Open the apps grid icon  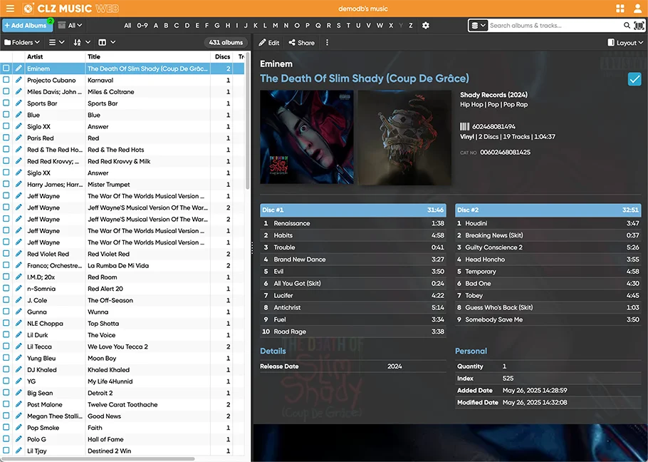(x=620, y=9)
